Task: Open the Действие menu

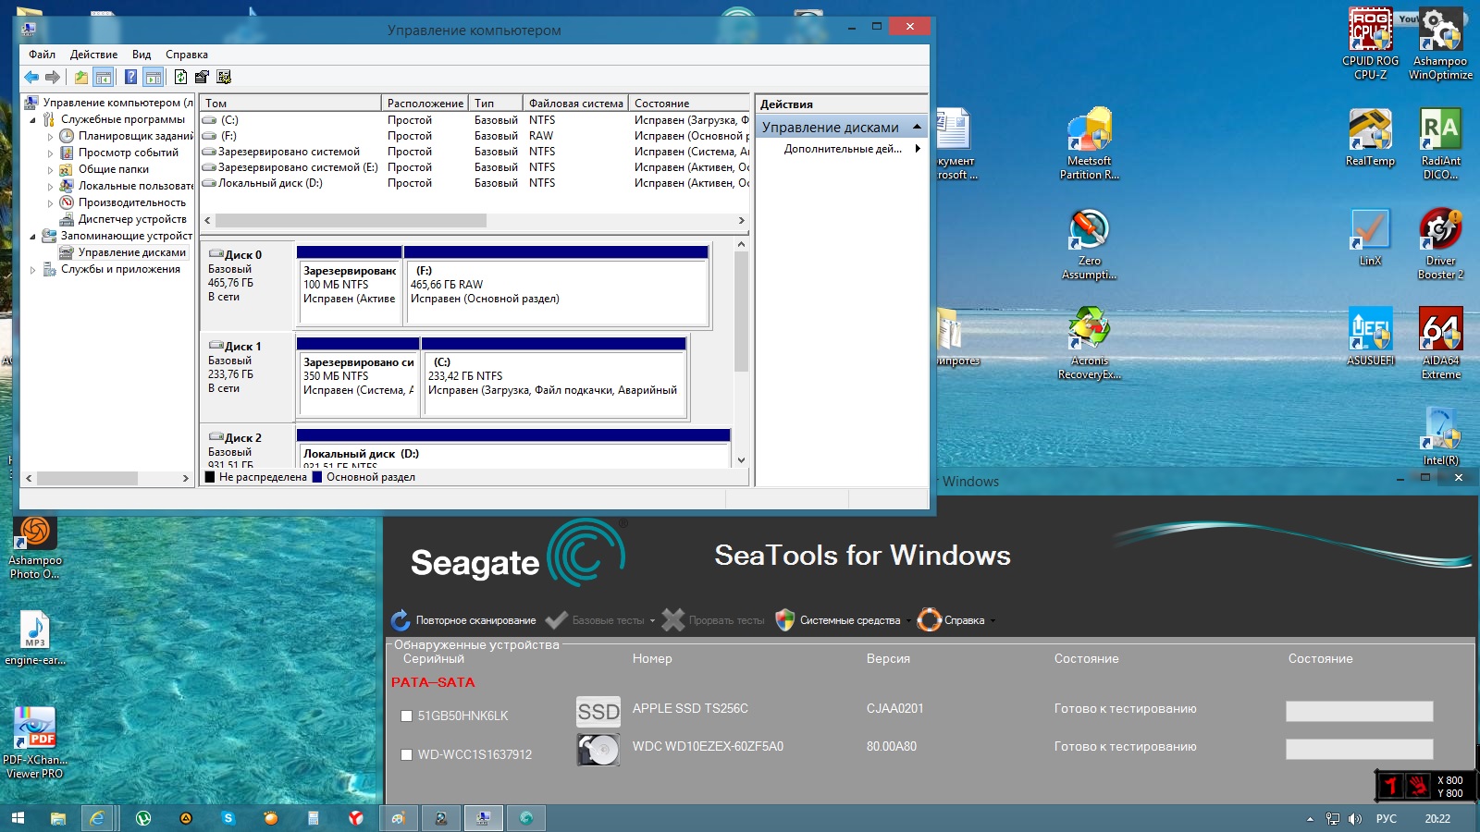Action: tap(93, 55)
